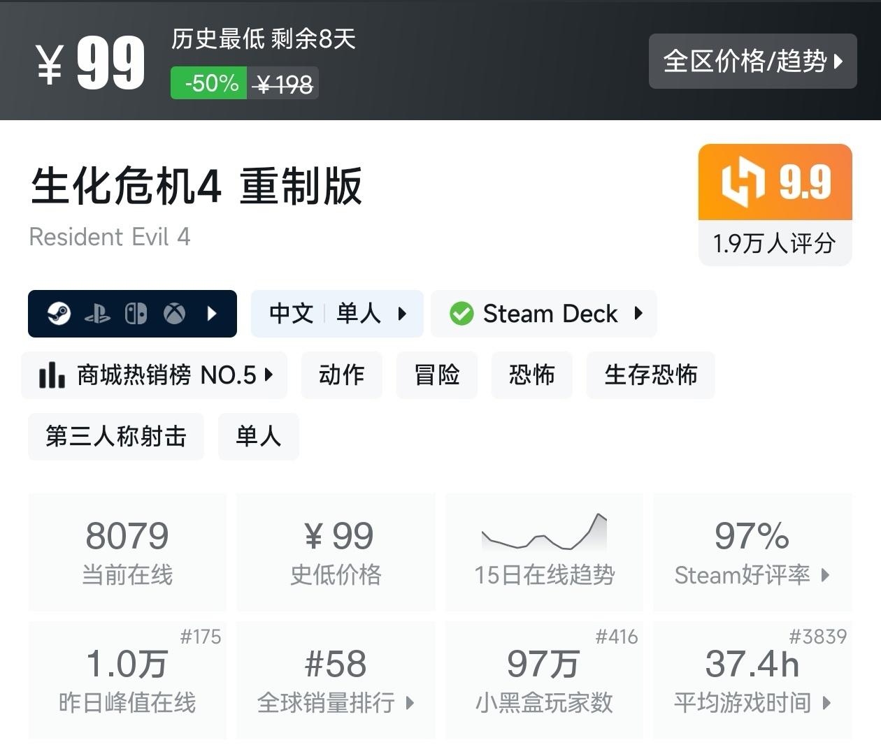This screenshot has height=747, width=881.
Task: Click the Xbox platform icon
Action: pyautogui.click(x=175, y=314)
